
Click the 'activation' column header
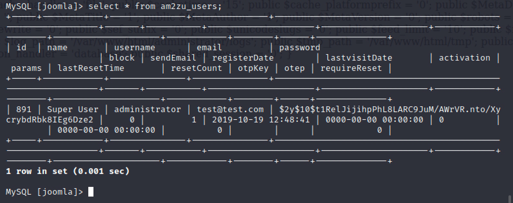coord(464,58)
